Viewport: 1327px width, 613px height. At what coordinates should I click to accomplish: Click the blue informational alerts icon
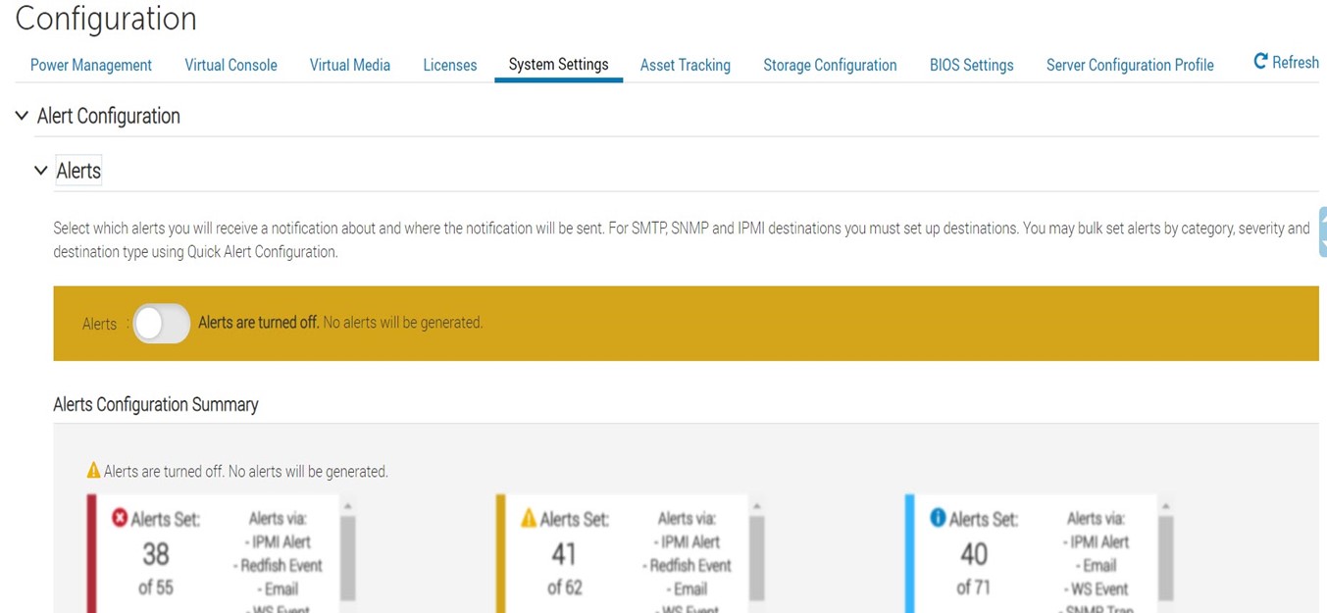click(937, 518)
